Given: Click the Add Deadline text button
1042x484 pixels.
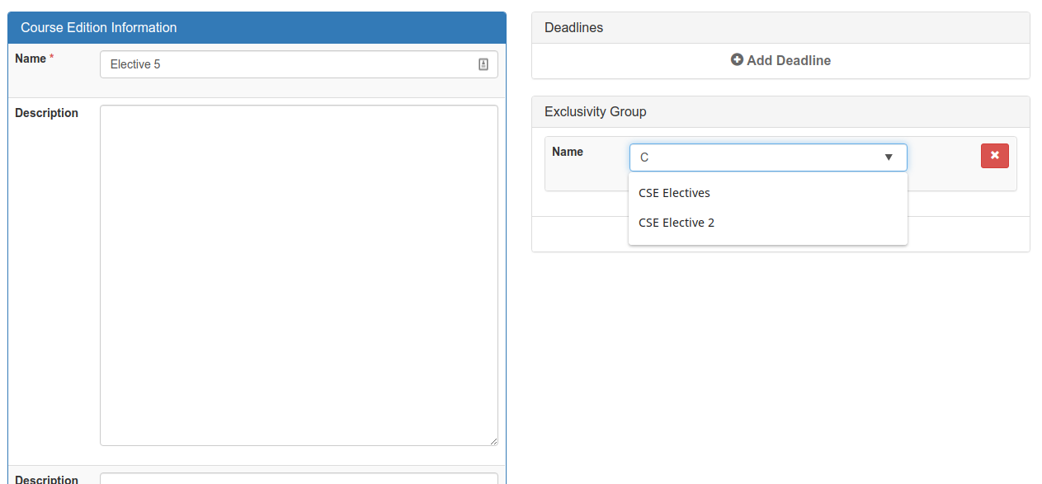Looking at the screenshot, I should [x=780, y=60].
